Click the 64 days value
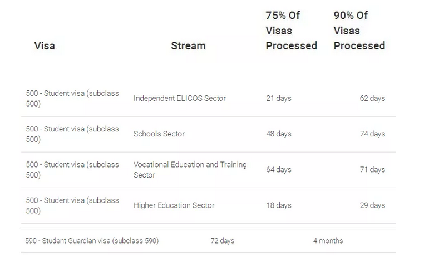The image size is (434, 258). point(278,170)
